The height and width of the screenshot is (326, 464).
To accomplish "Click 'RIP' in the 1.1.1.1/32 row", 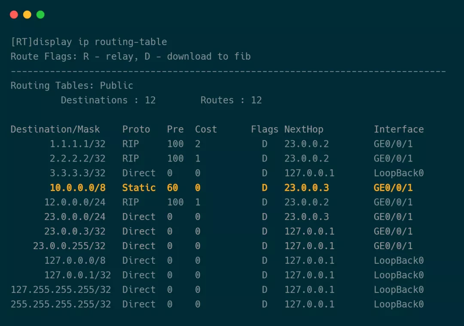I will pyautogui.click(x=131, y=144).
